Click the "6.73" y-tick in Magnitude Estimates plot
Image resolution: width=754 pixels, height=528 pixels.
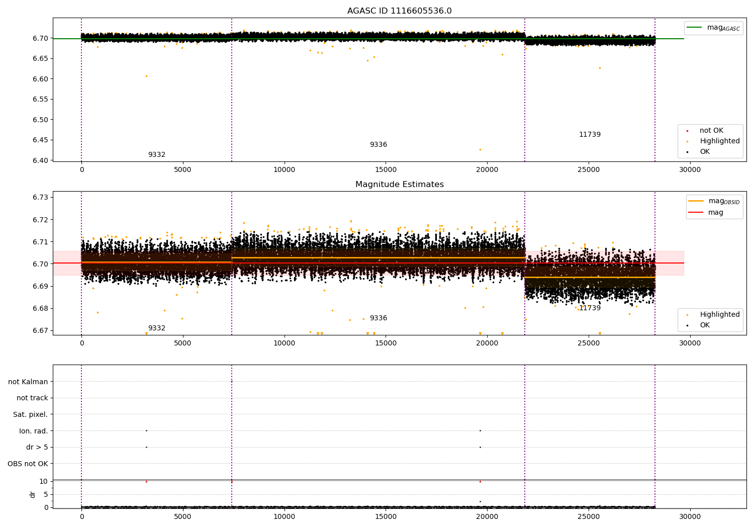click(41, 198)
